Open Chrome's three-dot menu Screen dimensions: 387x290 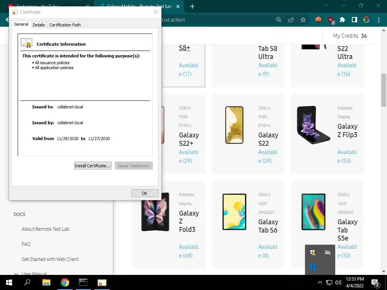[x=379, y=20]
